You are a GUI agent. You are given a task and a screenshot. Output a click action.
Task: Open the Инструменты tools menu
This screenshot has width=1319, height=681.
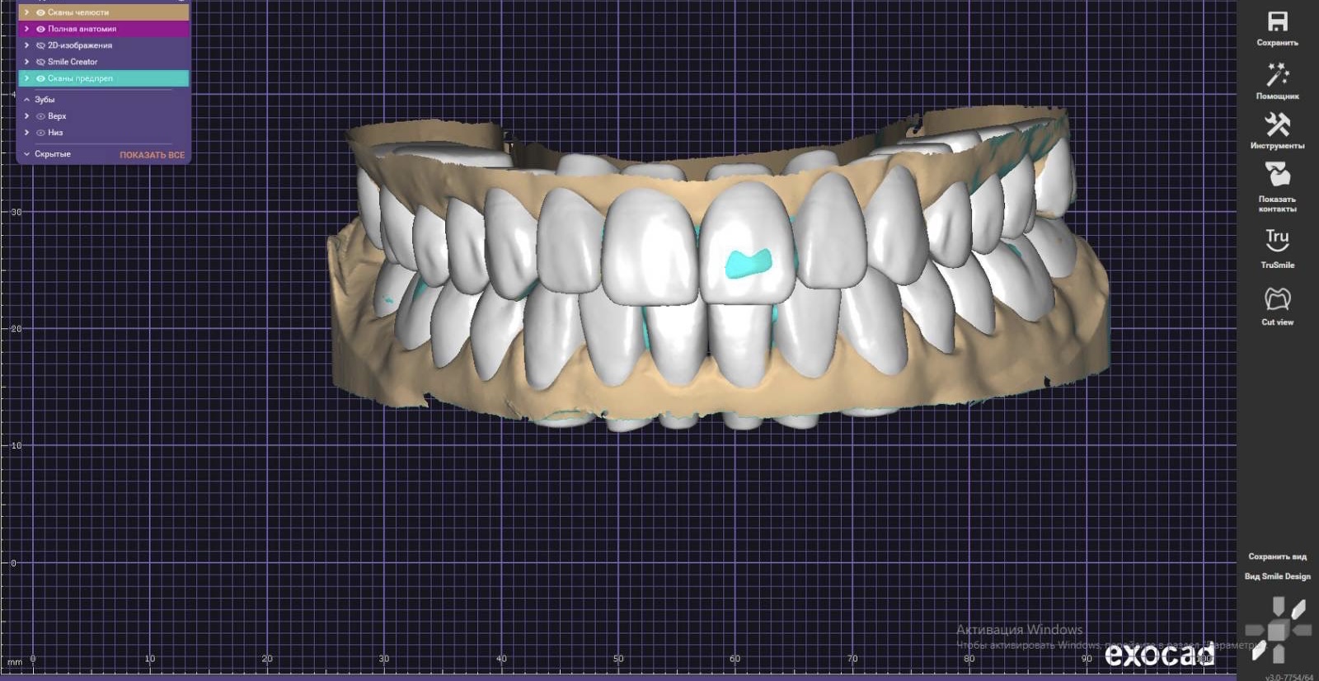coord(1277,125)
